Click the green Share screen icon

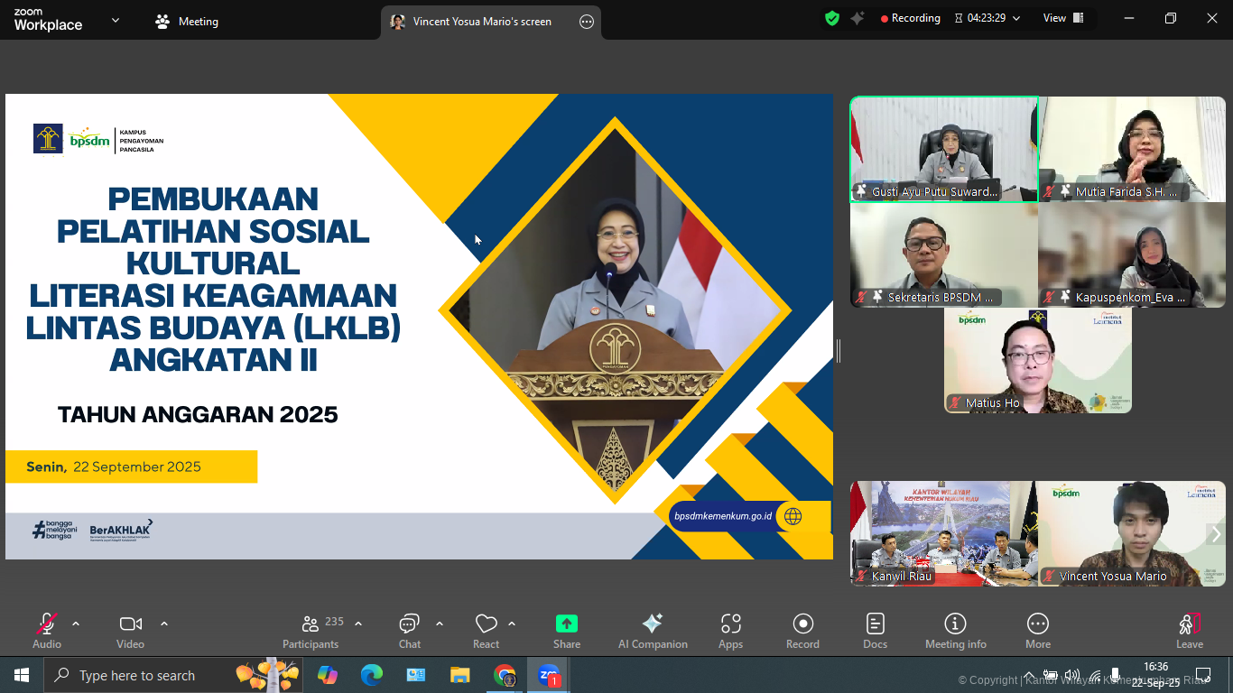566,624
